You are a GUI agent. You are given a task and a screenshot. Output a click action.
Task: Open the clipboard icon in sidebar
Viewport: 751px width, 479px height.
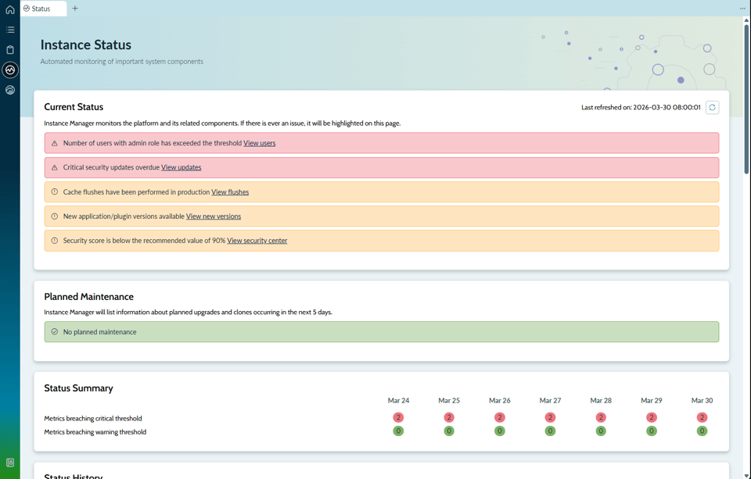10,50
